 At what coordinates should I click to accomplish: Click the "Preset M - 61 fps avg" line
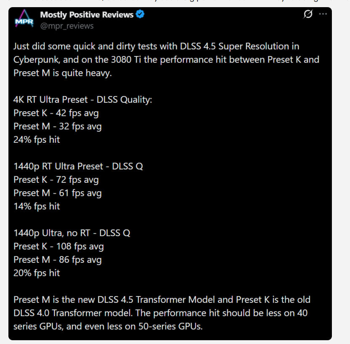coord(57,193)
